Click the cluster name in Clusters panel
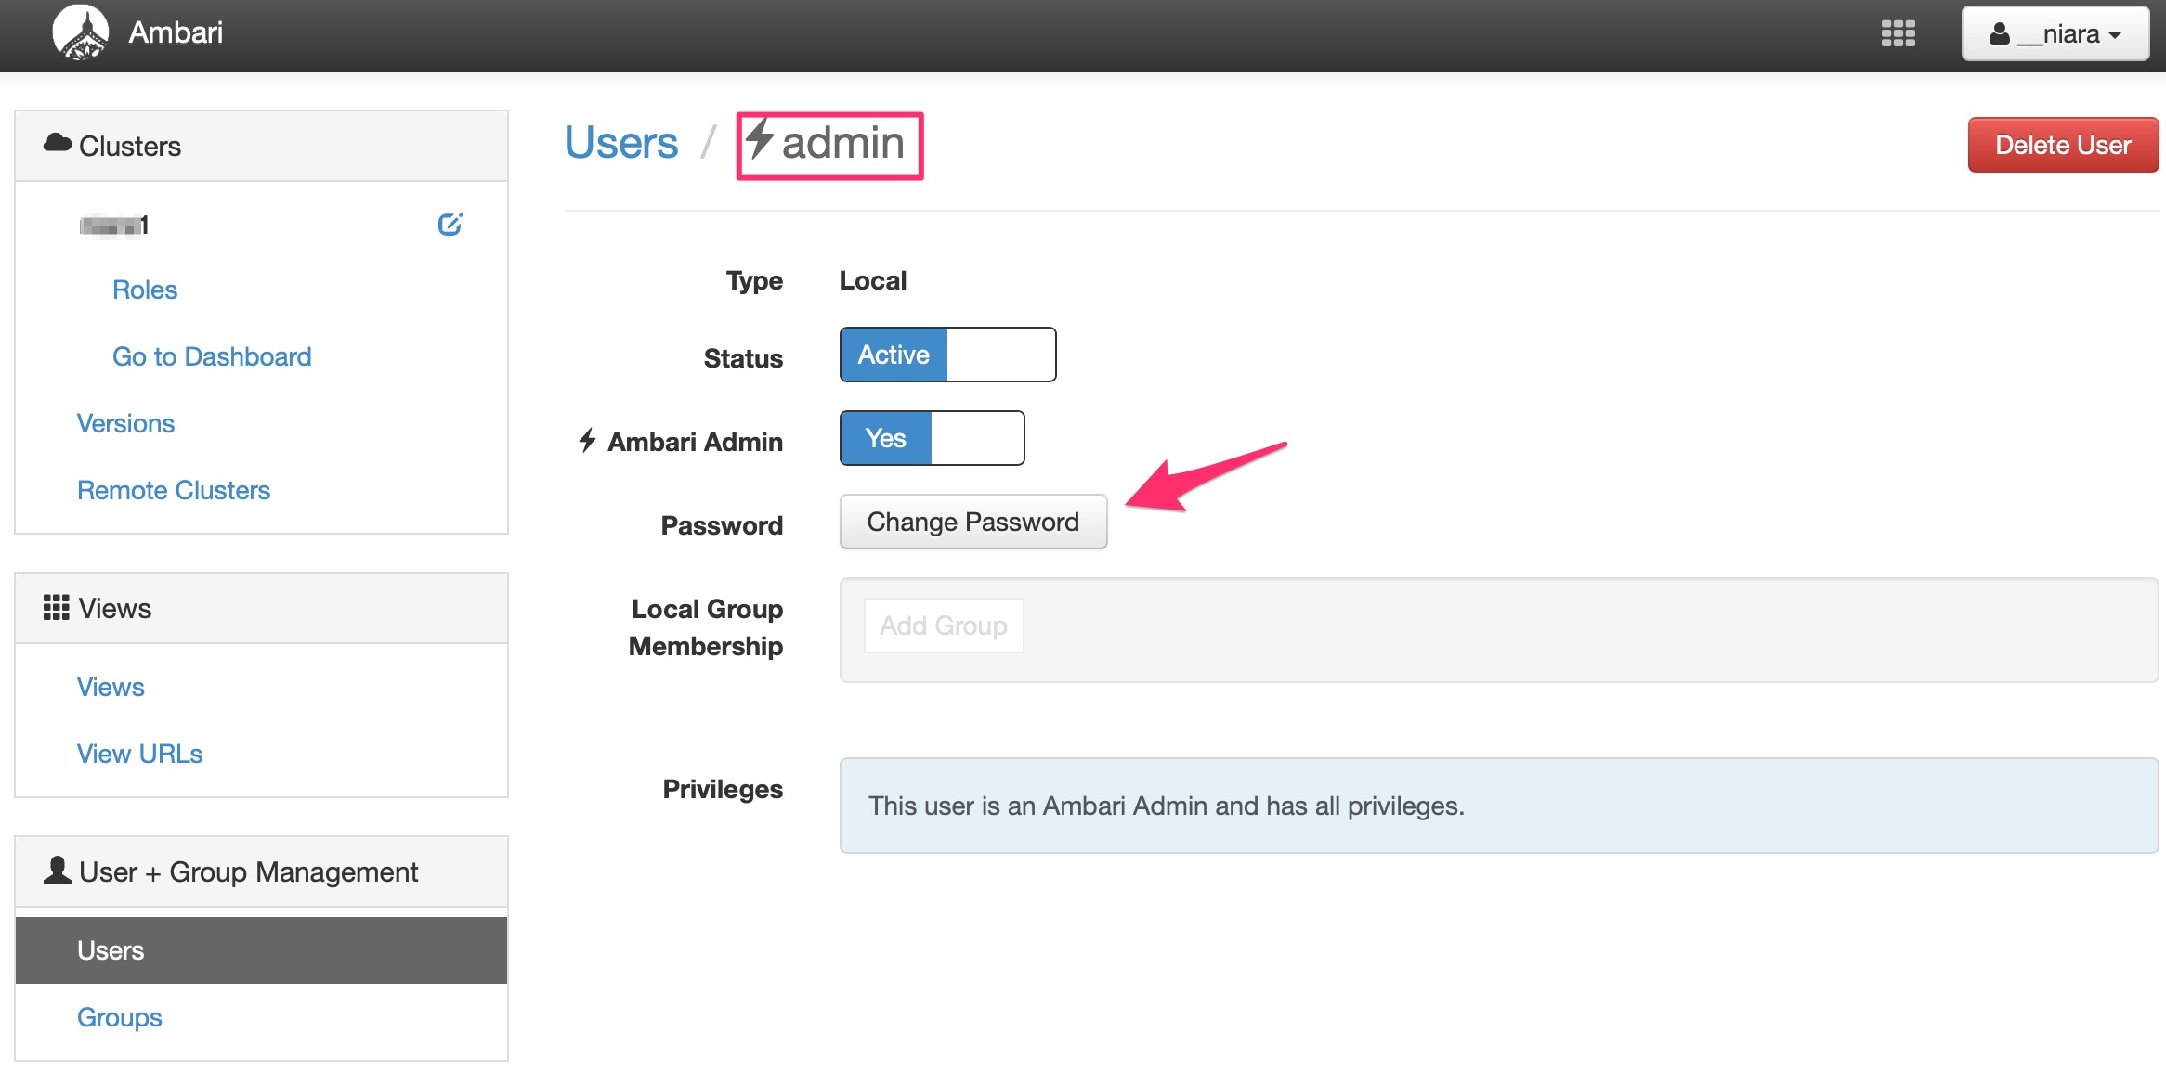This screenshot has width=2166, height=1071. tap(113, 225)
